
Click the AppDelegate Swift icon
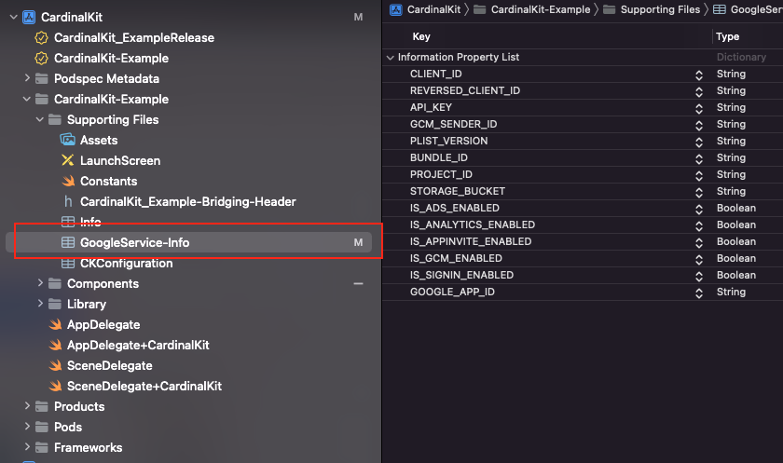click(55, 324)
